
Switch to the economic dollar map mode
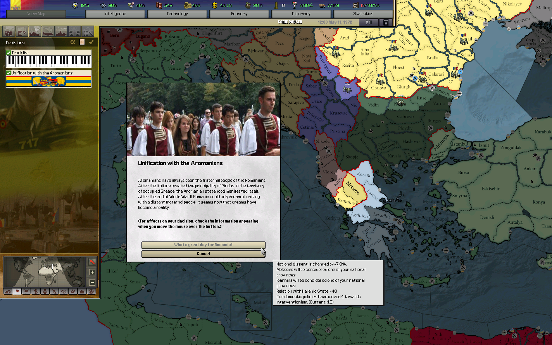coord(36,292)
